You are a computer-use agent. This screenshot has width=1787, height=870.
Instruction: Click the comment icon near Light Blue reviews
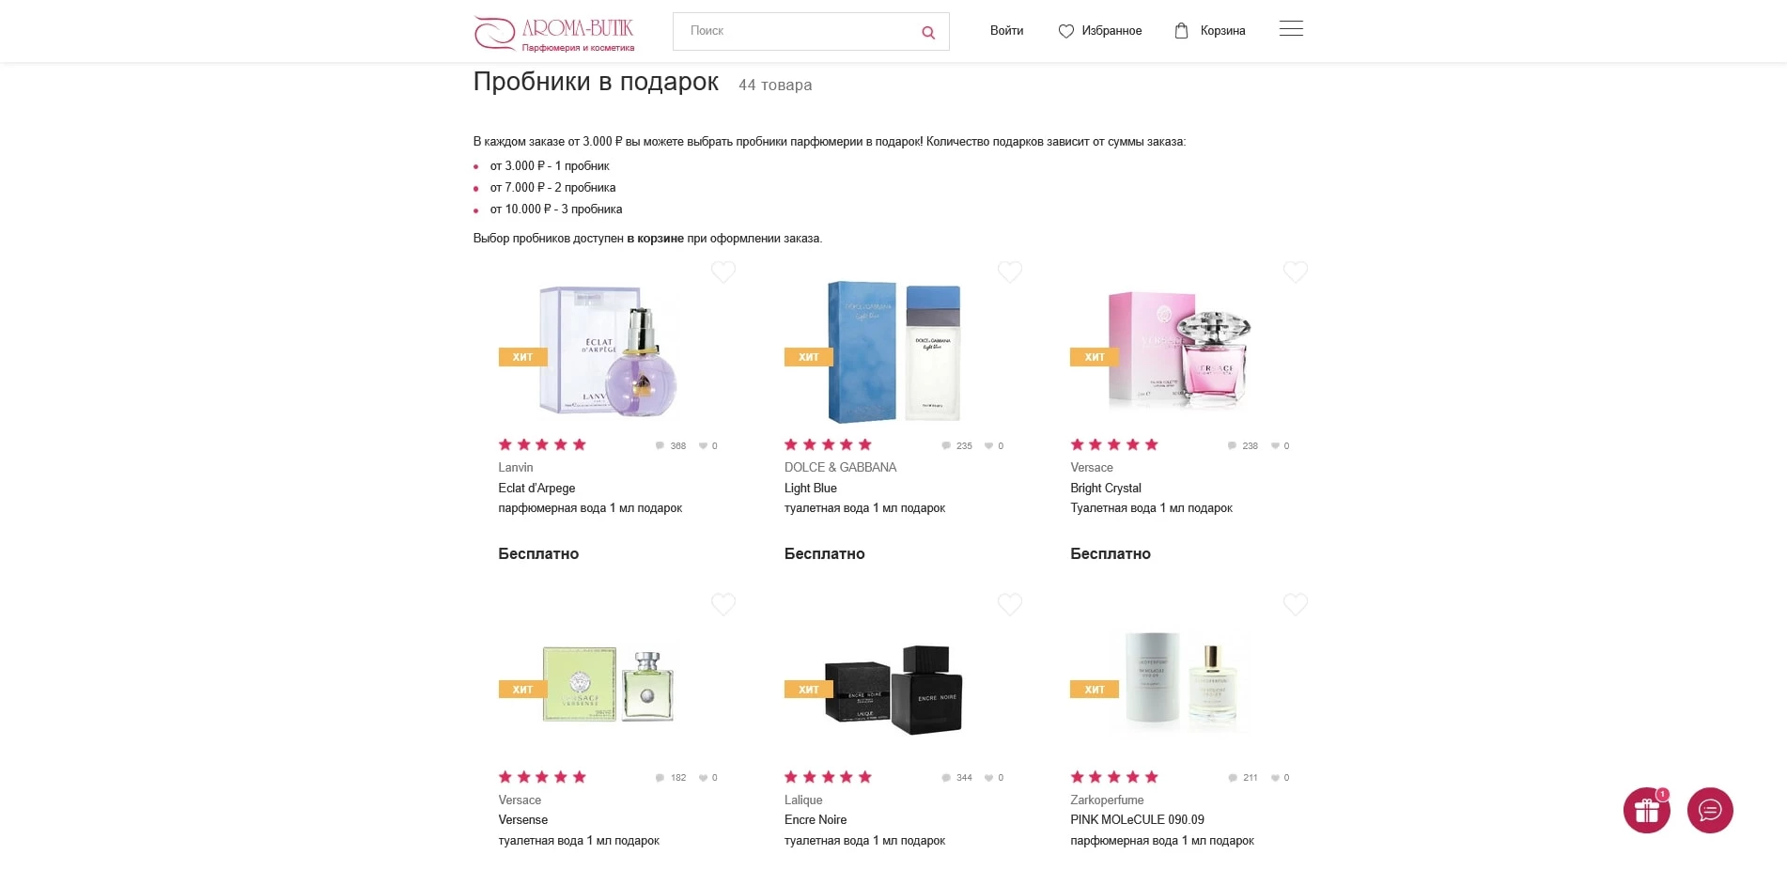(x=945, y=445)
